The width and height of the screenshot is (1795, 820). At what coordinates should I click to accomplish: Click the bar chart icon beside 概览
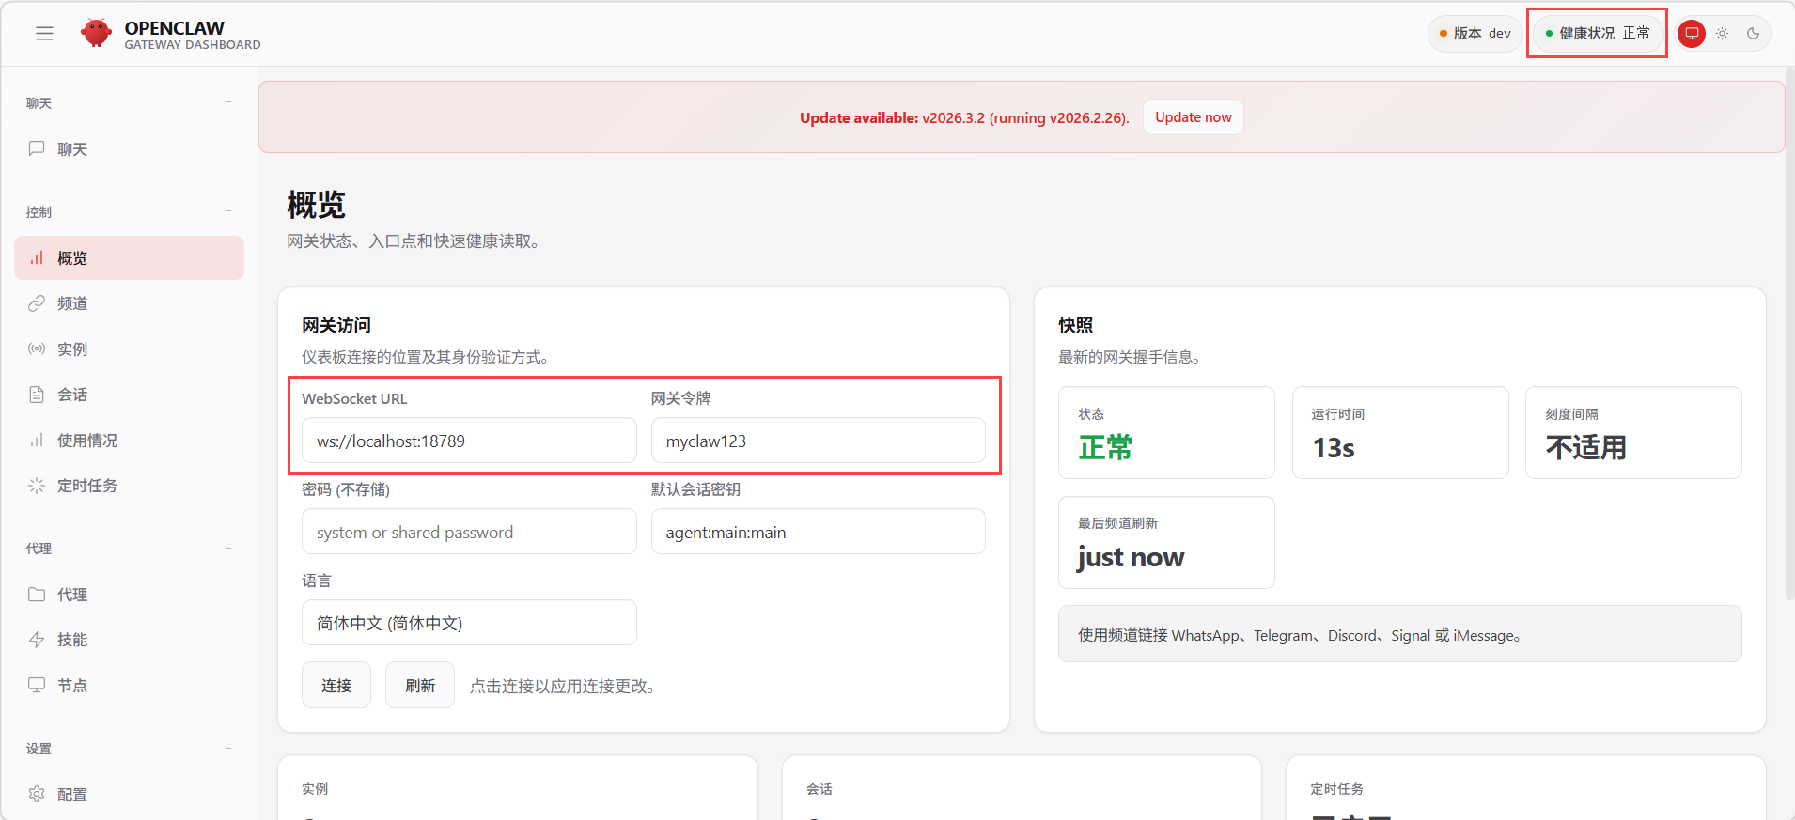[37, 258]
